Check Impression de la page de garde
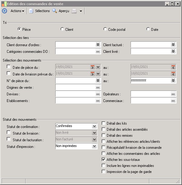Screen dimensions: 182x185 [103, 171]
